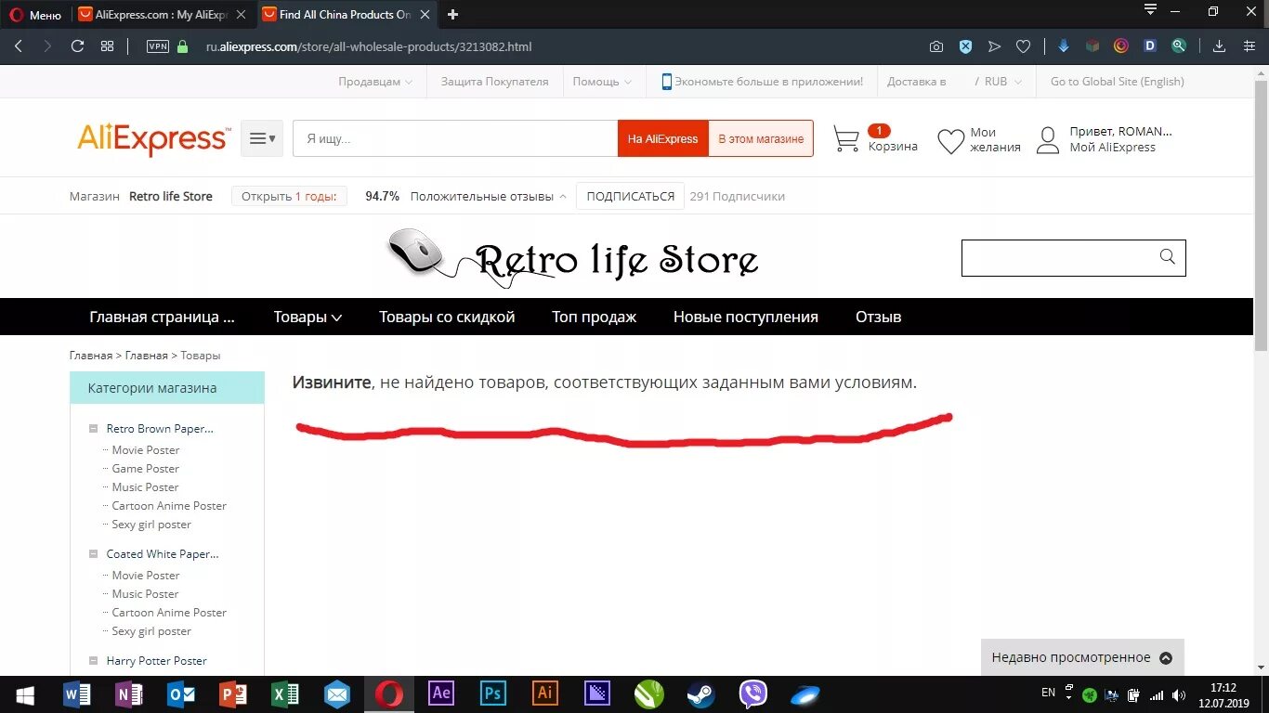Switch to the "AliExpress.com: My AliExp" tab
The image size is (1269, 713).
pyautogui.click(x=158, y=14)
